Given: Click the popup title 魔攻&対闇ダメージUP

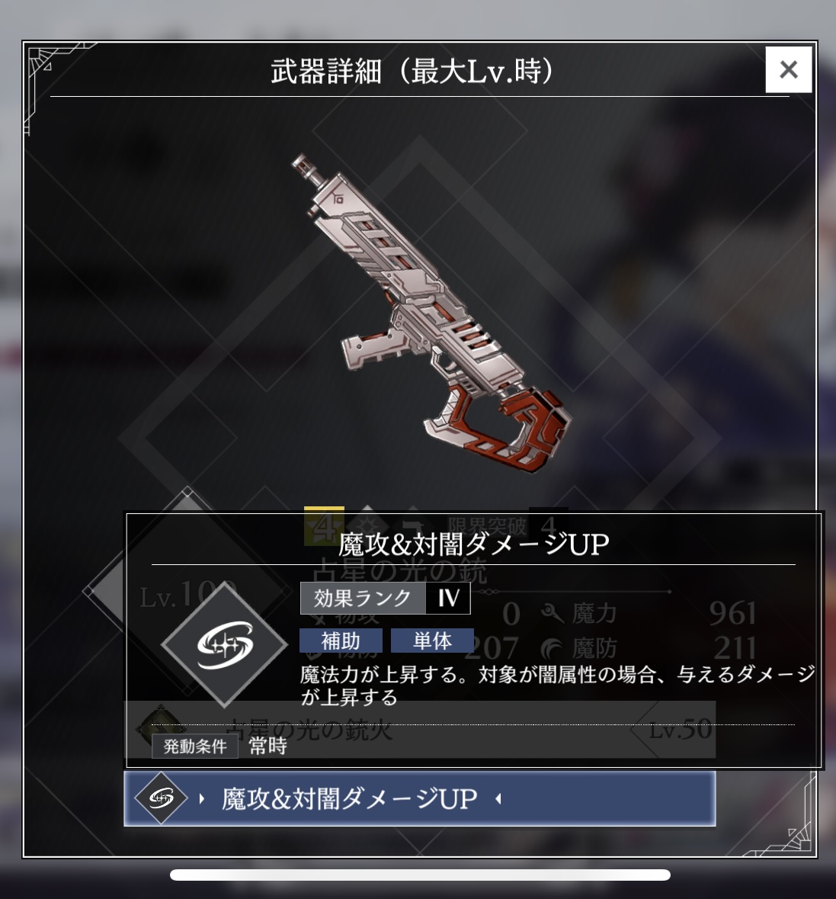Looking at the screenshot, I should (x=473, y=544).
